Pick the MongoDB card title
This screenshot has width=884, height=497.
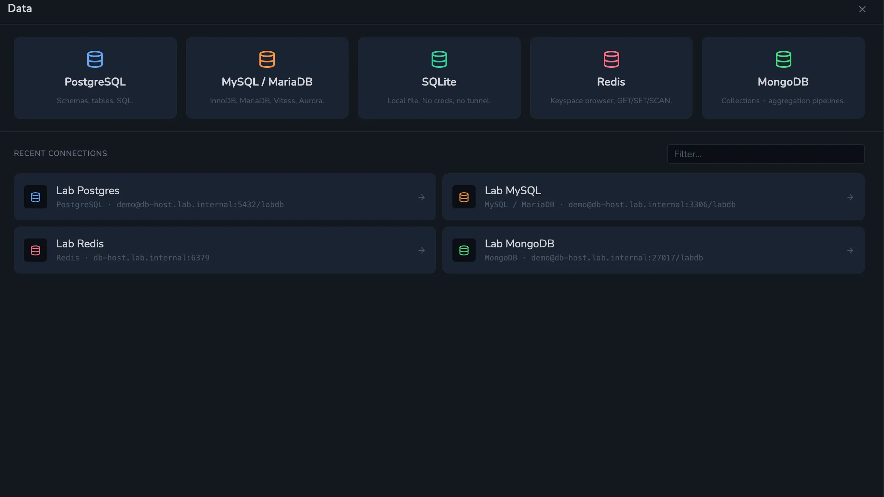pos(783,82)
